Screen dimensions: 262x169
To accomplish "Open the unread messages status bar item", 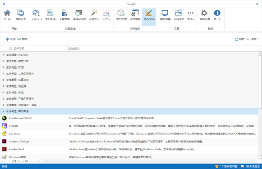I will click(x=250, y=166).
